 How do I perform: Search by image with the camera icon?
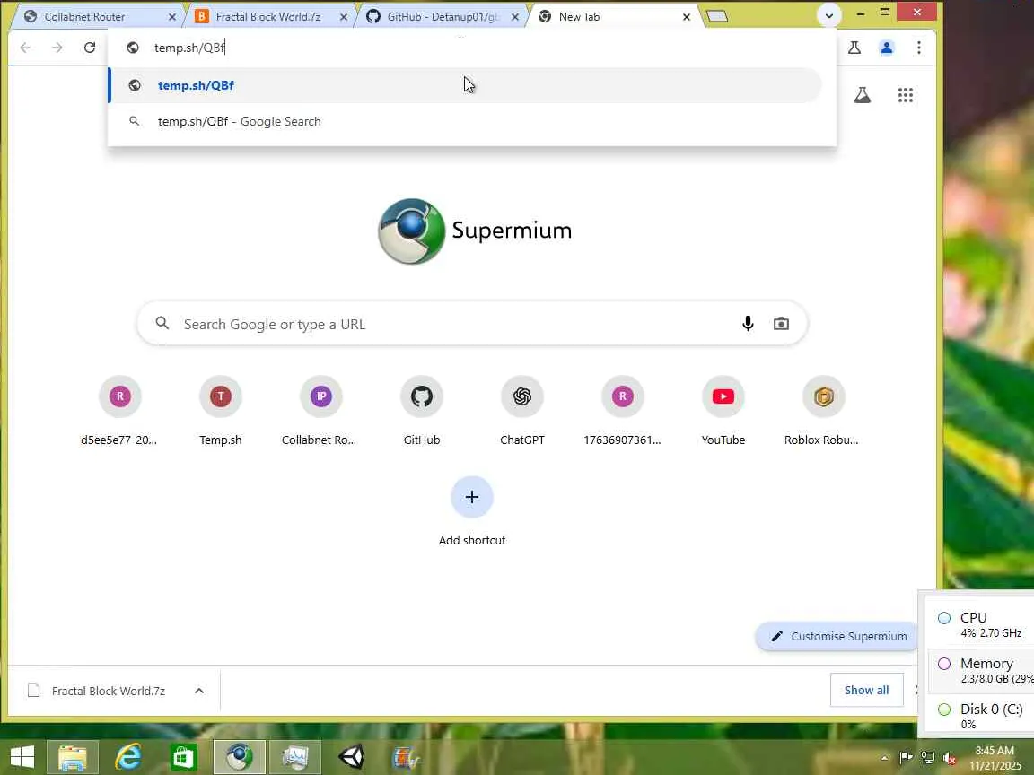tap(781, 324)
